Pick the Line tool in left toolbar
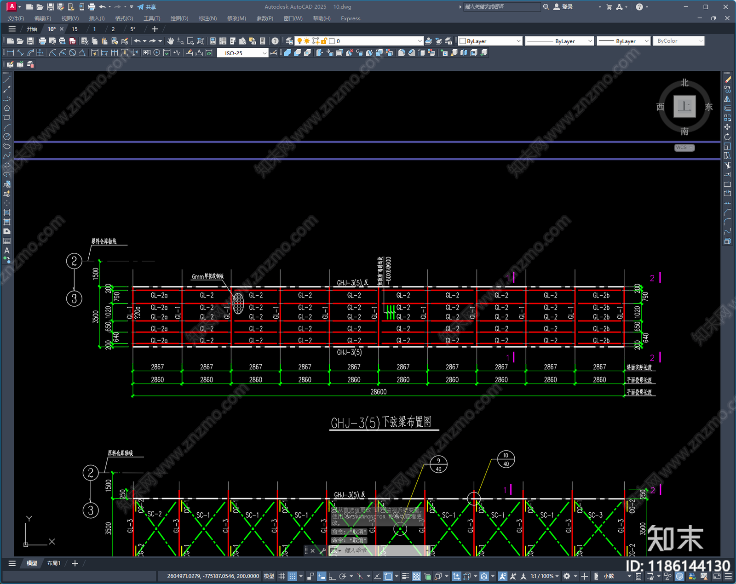Screen dimensions: 736x584 click(7, 80)
